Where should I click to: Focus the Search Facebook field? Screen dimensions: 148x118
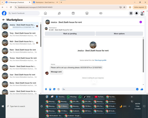(24, 13)
